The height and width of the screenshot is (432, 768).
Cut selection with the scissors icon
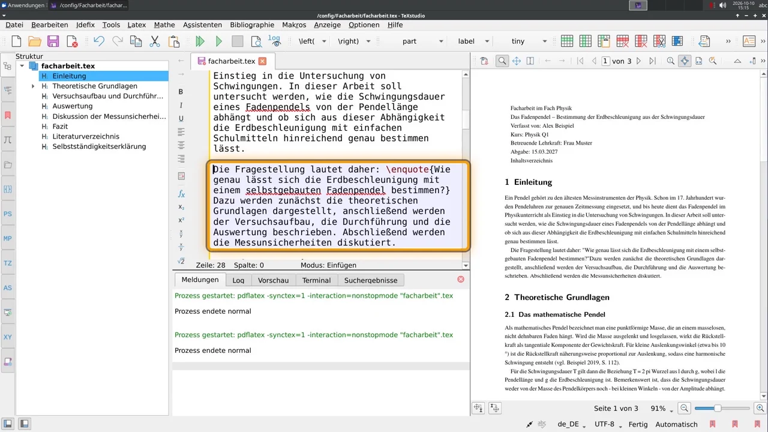click(155, 41)
